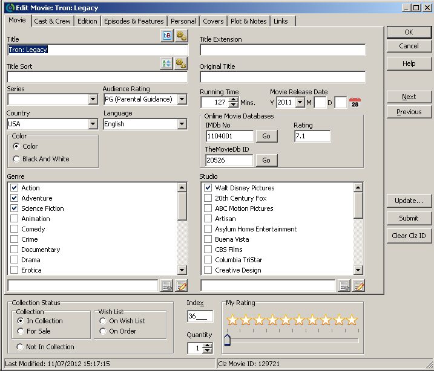Increase Quantity with up arrow

click(x=208, y=346)
